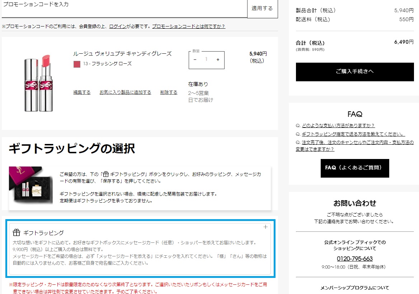Click phone number 0120-795-663
Image resolution: width=419 pixels, height=294 pixels.
pyautogui.click(x=354, y=259)
